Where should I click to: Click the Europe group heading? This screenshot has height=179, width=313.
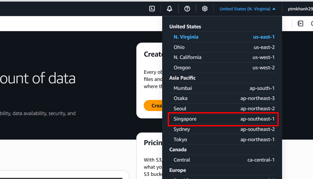178,170
